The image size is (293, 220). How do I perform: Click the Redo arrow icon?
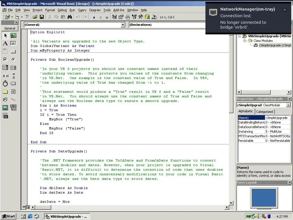point(85,17)
